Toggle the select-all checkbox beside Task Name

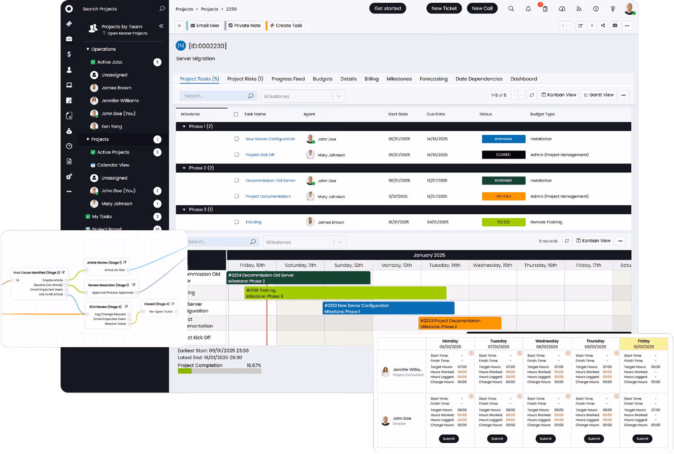pyautogui.click(x=236, y=114)
